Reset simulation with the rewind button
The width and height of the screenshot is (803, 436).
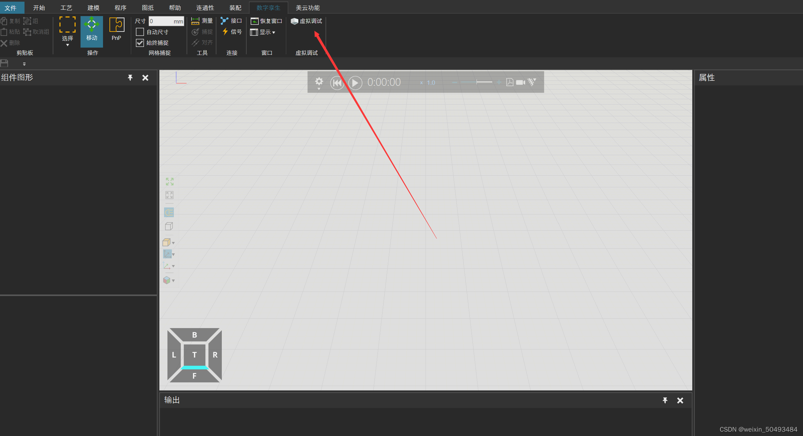click(x=337, y=83)
